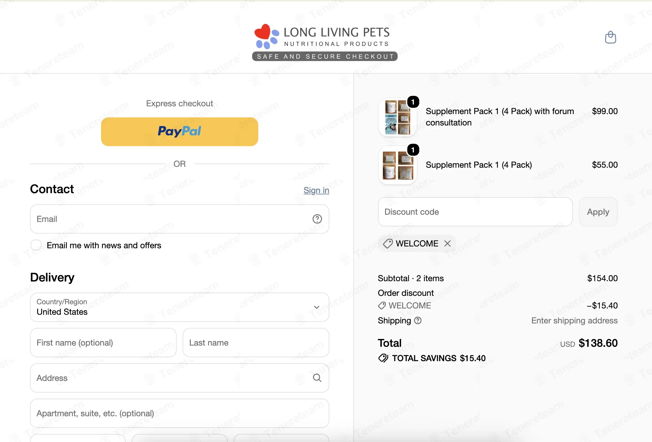
Task: Click the address search magnifier icon
Action: (x=317, y=378)
